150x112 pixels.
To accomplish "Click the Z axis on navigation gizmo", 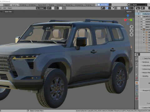I will pyautogui.click(x=128, y=16).
